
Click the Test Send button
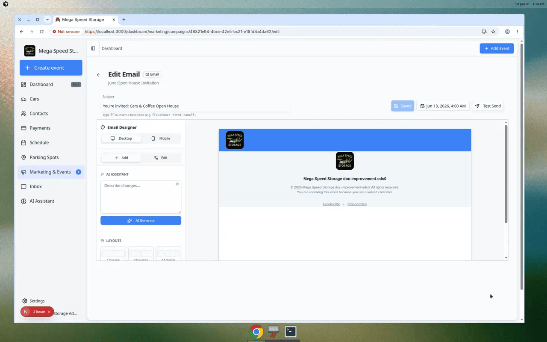488,106
